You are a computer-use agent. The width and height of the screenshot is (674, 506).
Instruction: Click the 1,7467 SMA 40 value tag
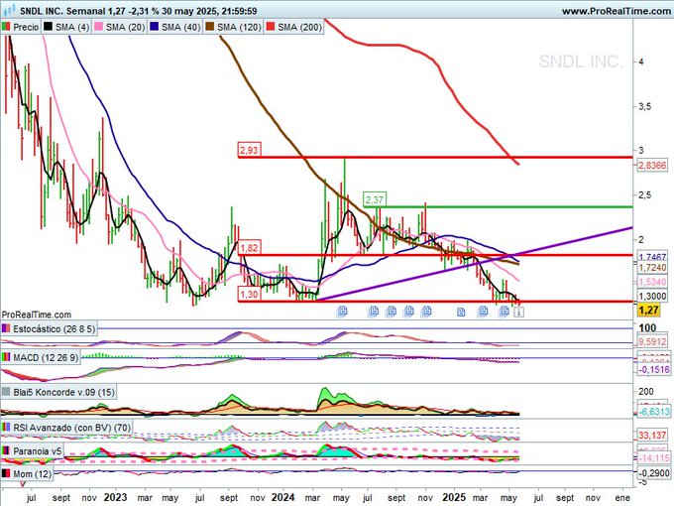(652, 257)
